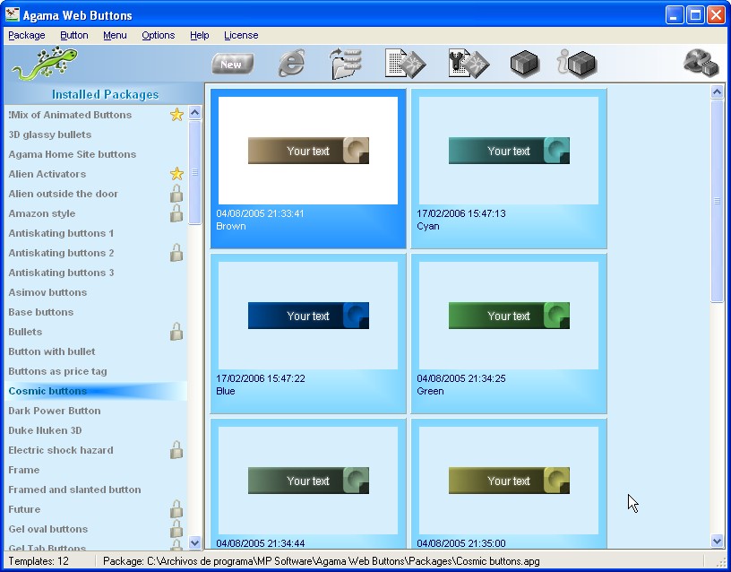The image size is (731, 572).
Task: Select the Buttons as price tag package
Action: click(x=96, y=371)
